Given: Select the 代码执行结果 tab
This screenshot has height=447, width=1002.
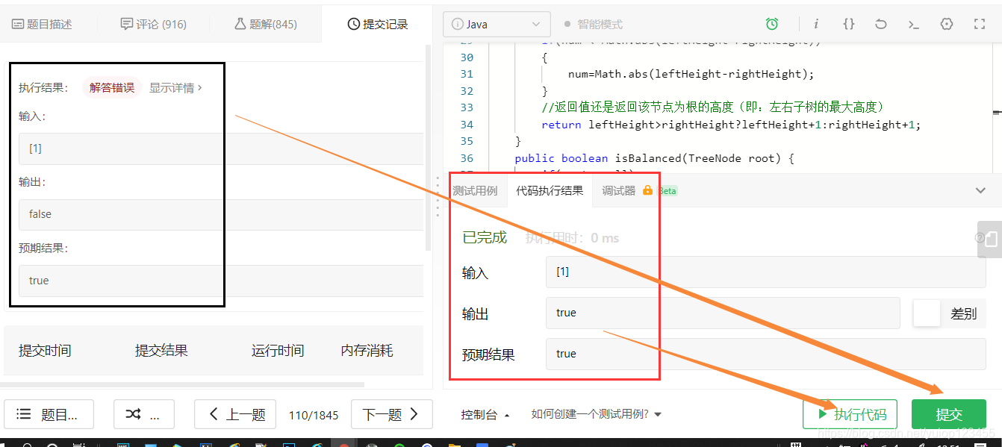Looking at the screenshot, I should pos(550,190).
